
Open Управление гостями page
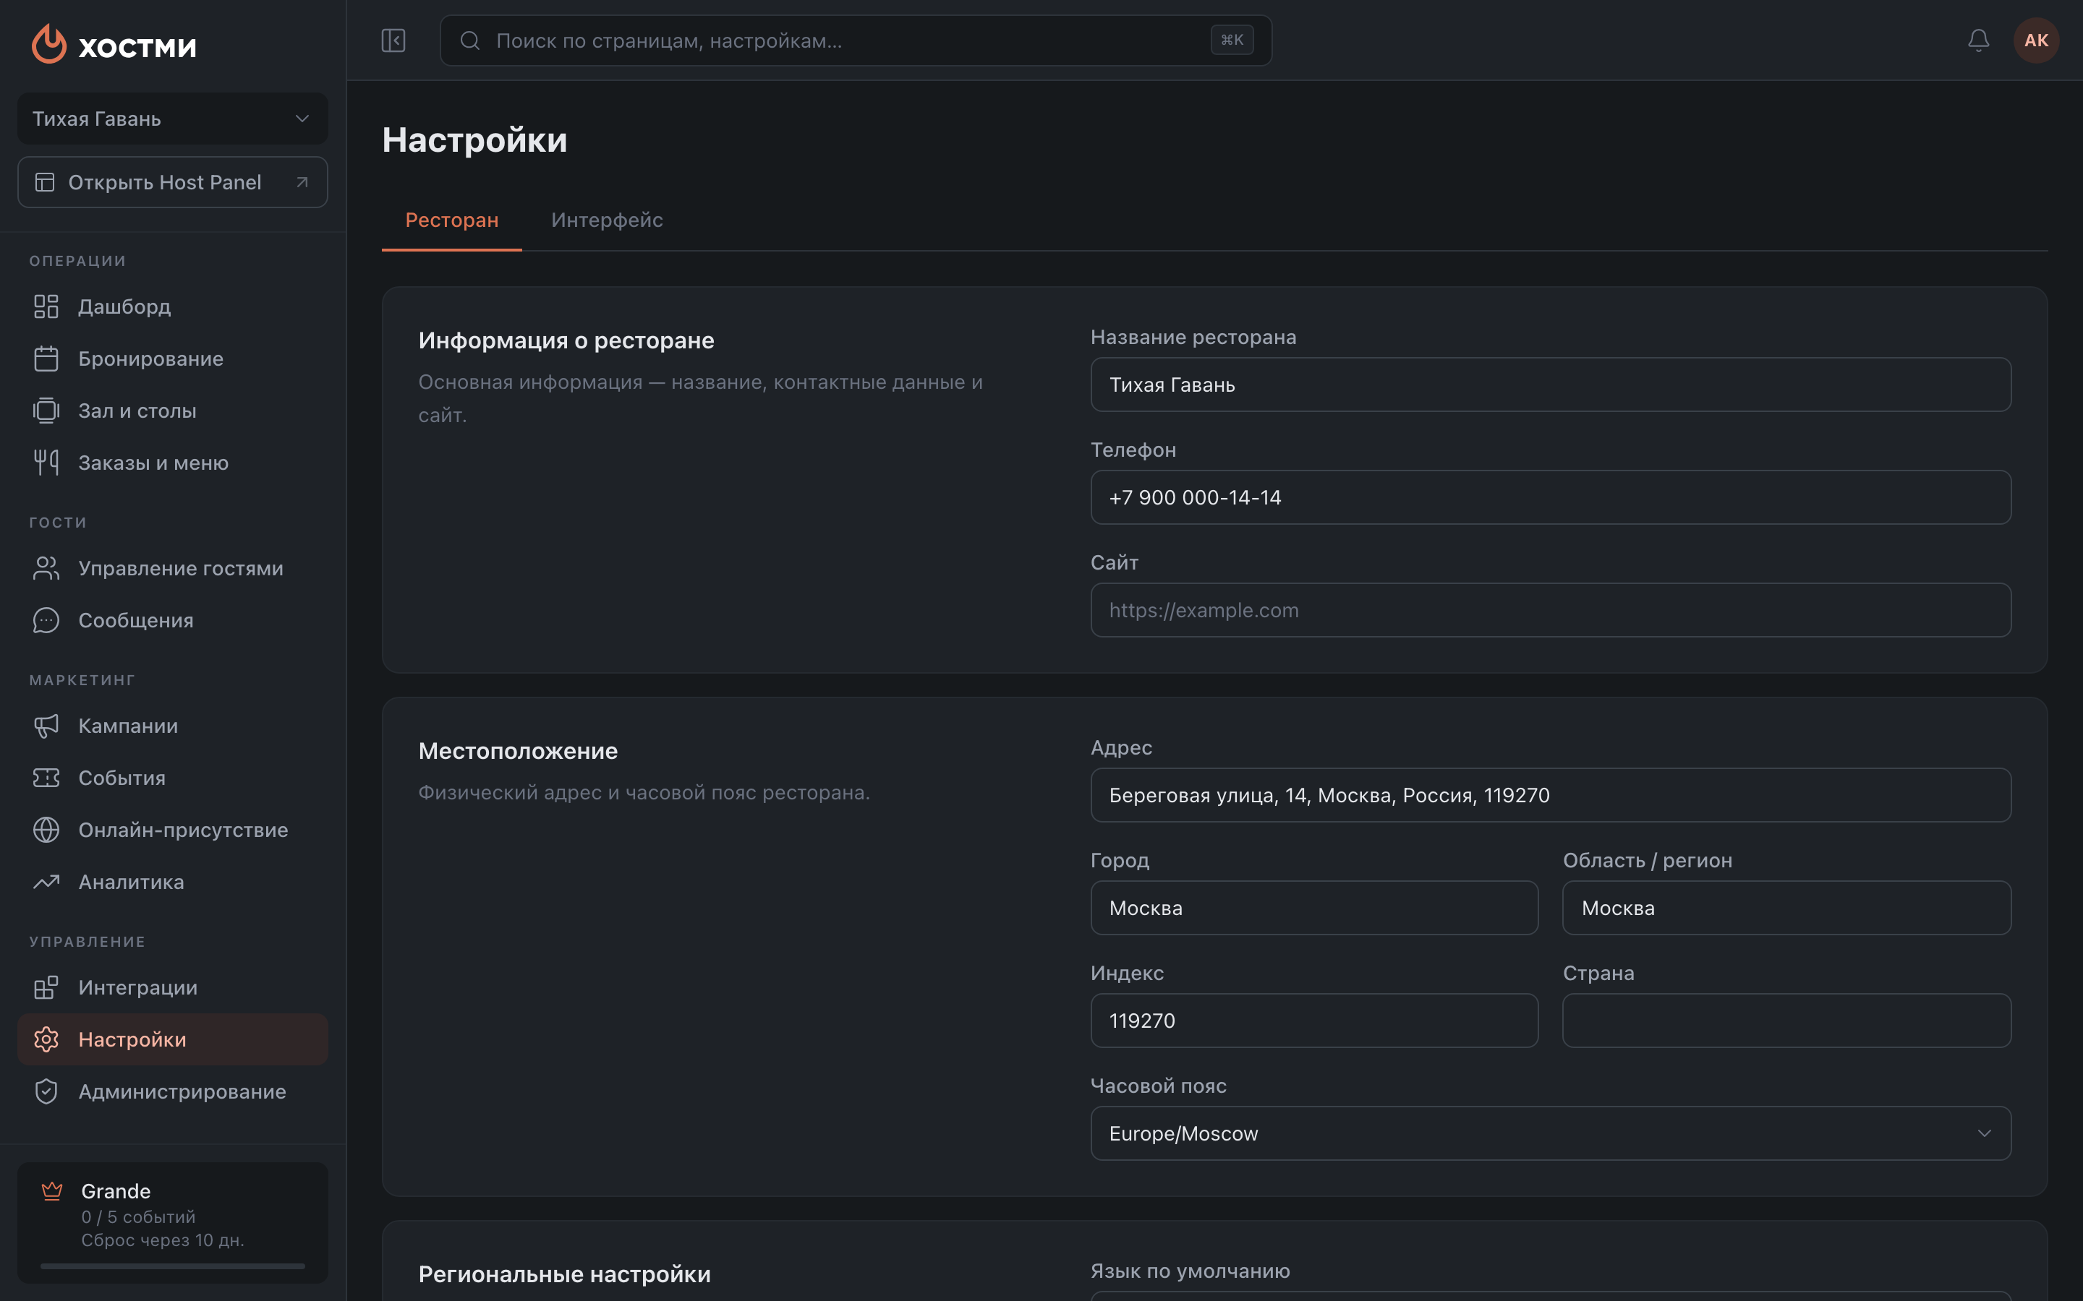coord(172,568)
